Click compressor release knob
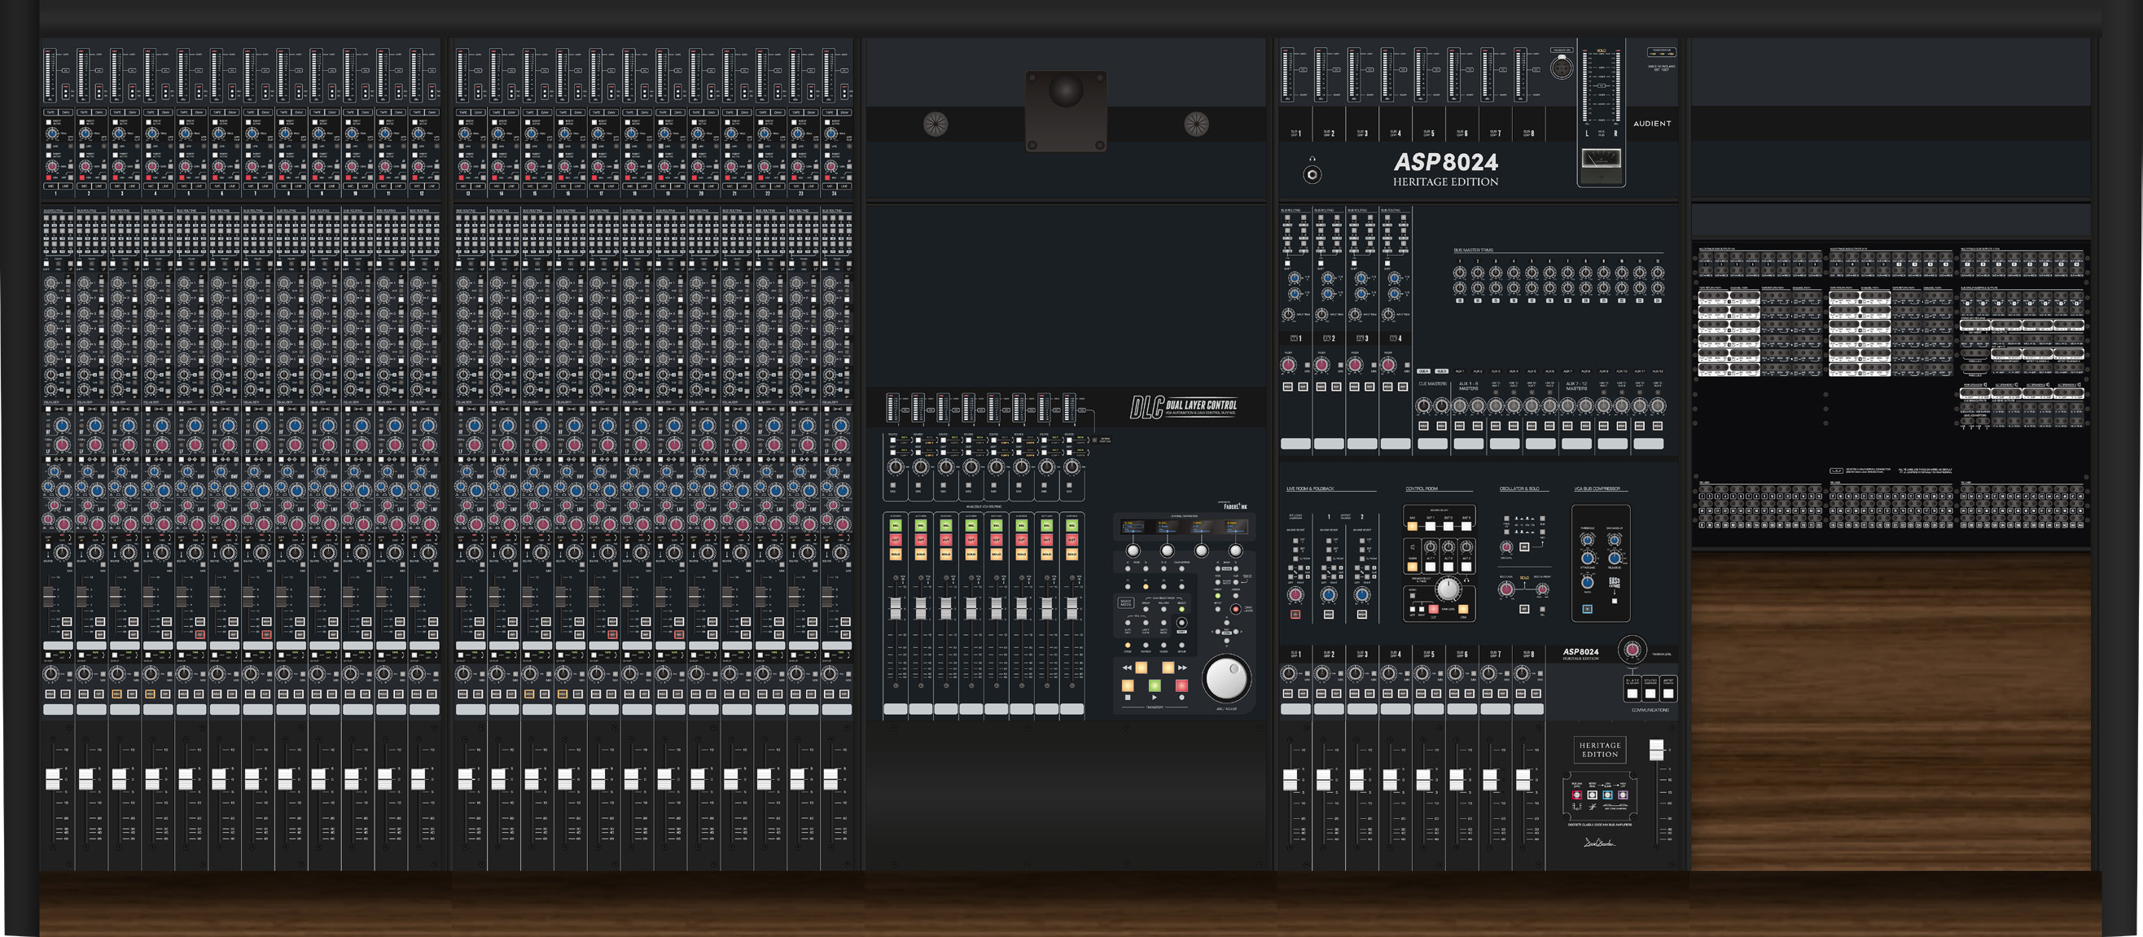The height and width of the screenshot is (937, 2143). click(x=1615, y=558)
